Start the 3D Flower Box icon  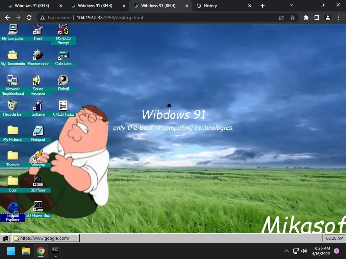pos(38,210)
